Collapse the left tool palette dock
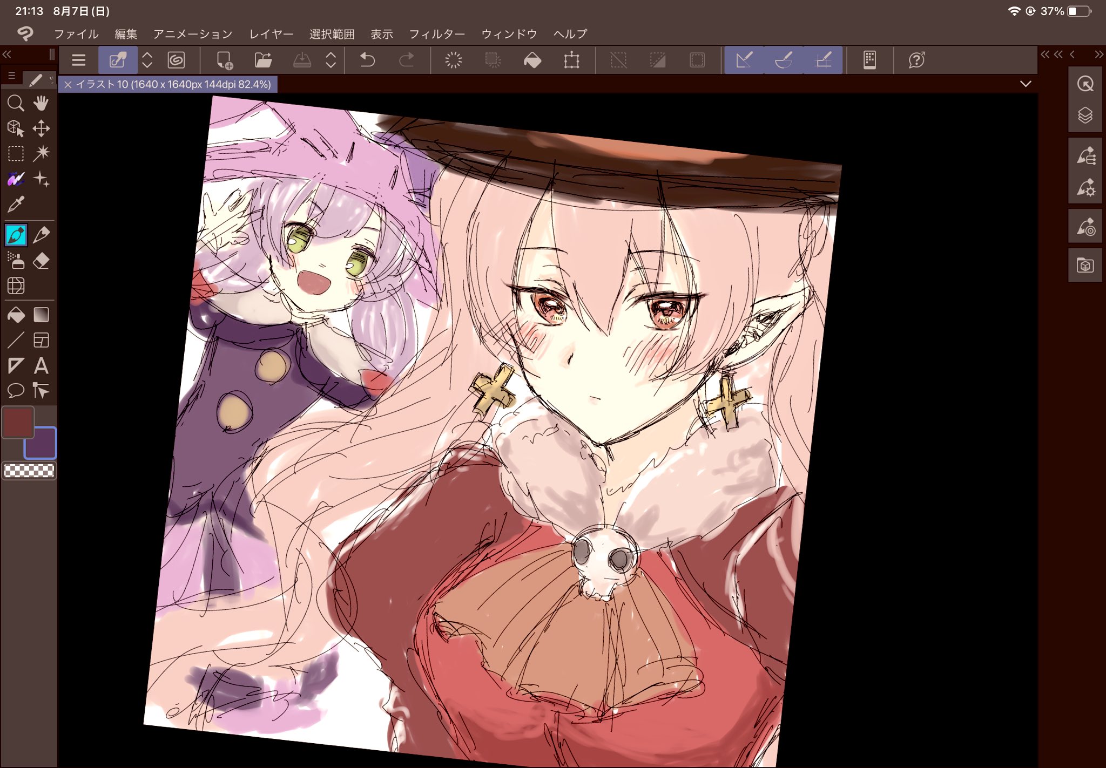The image size is (1106, 768). click(x=7, y=54)
